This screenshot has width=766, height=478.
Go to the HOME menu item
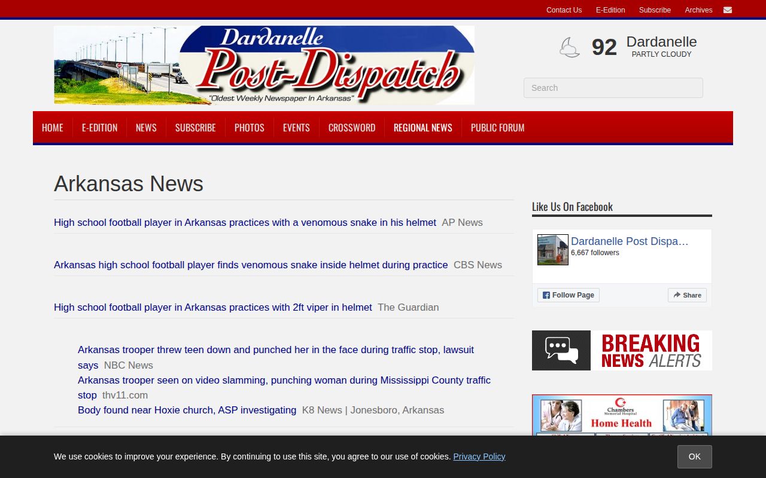[x=53, y=128]
